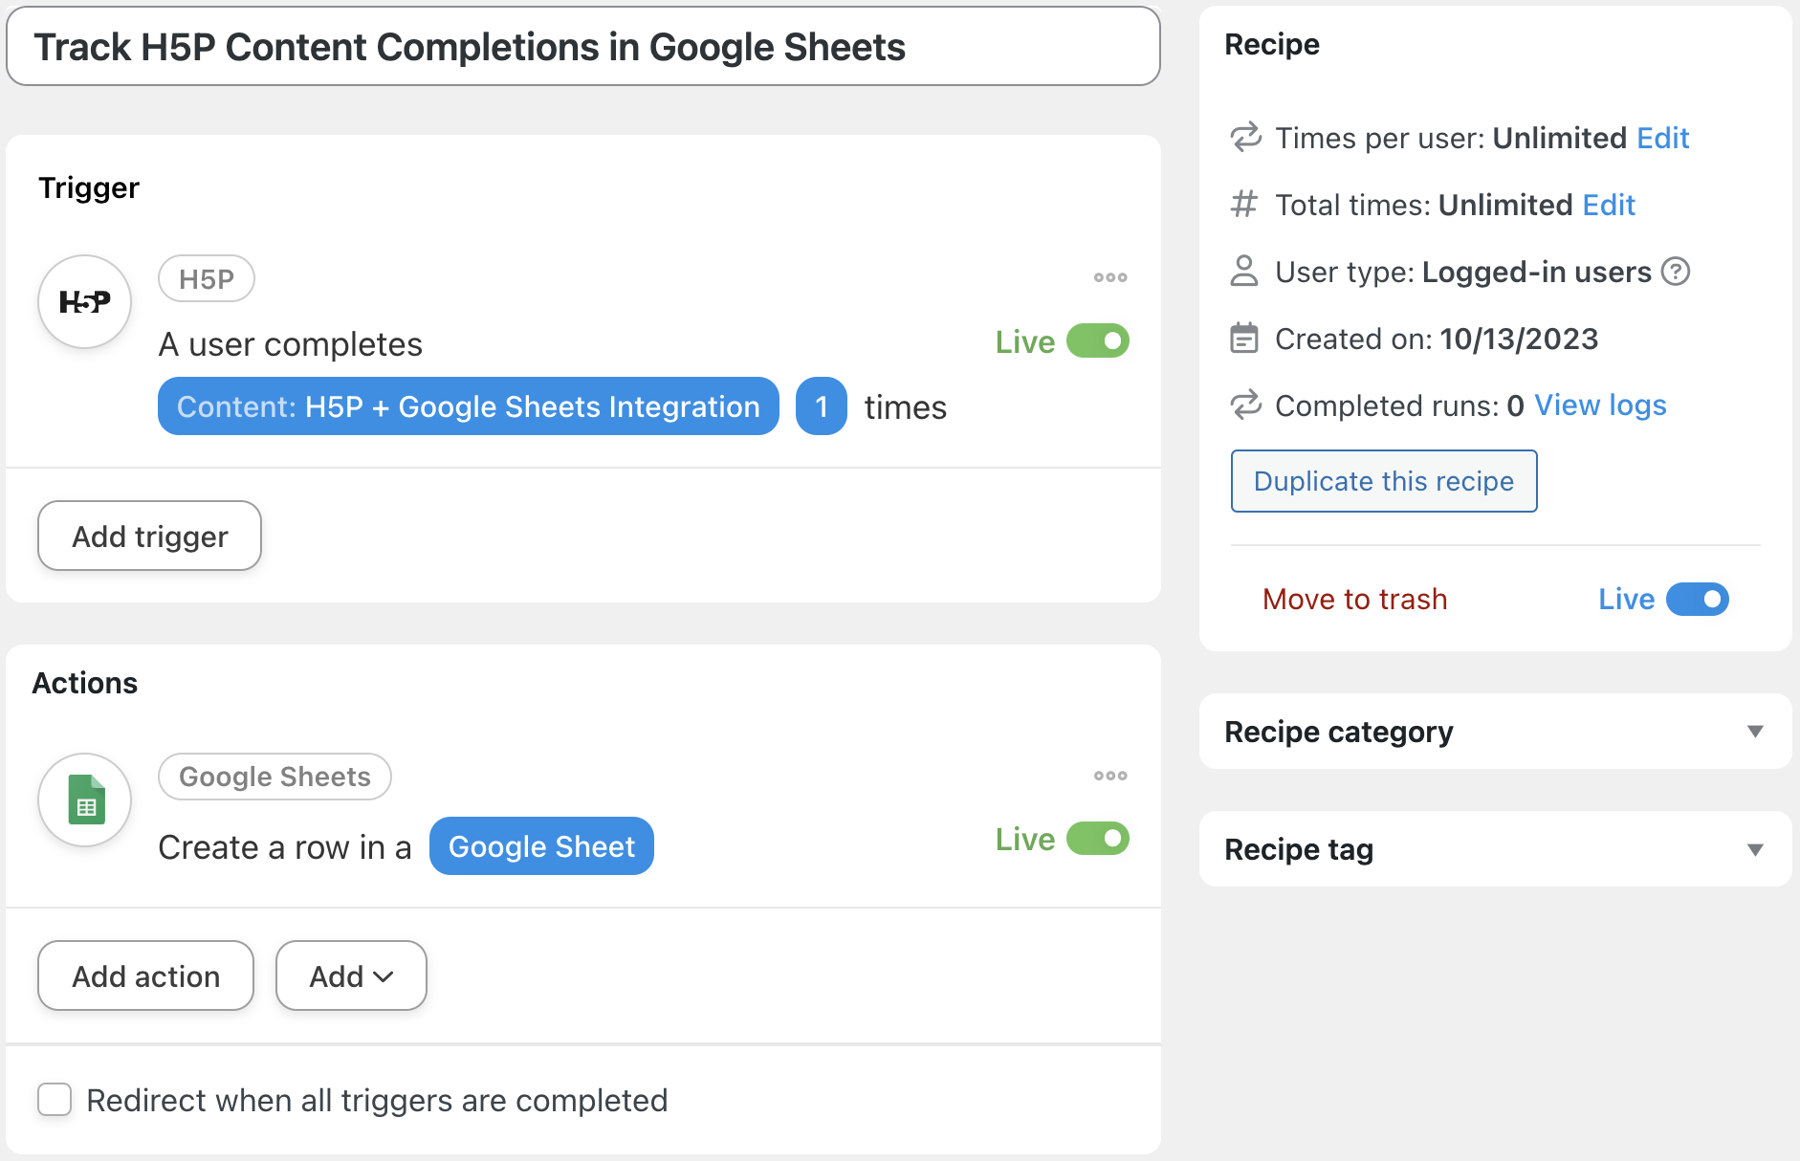The height and width of the screenshot is (1161, 1800).
Task: Click the Google Sheet token in action
Action: [541, 846]
